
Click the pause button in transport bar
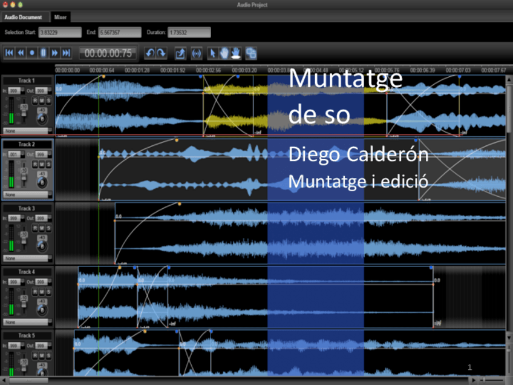(x=44, y=53)
